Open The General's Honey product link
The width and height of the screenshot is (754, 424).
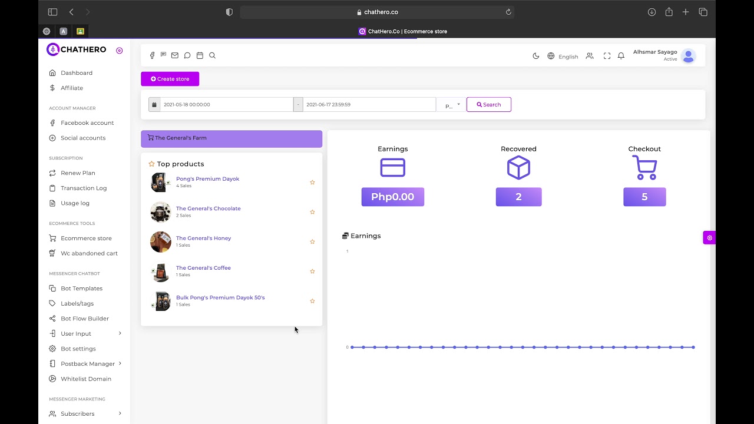click(x=203, y=238)
